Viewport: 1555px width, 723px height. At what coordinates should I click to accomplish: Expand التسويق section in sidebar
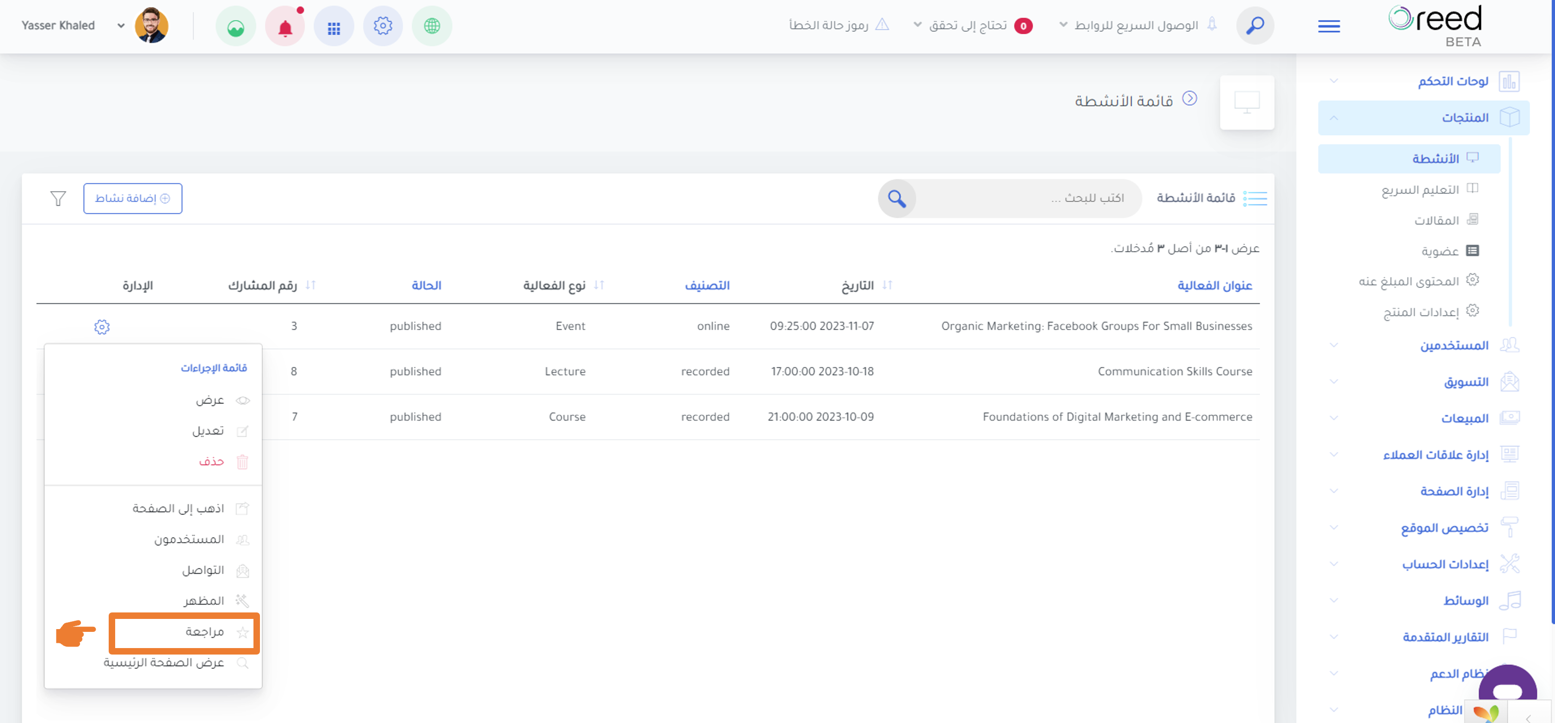(x=1423, y=382)
